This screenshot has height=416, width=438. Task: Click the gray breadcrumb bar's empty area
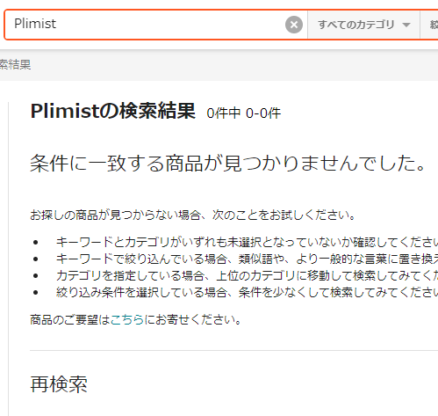tap(234, 65)
